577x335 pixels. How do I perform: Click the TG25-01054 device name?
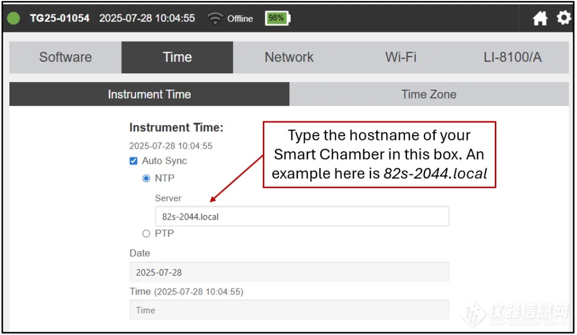tap(60, 19)
